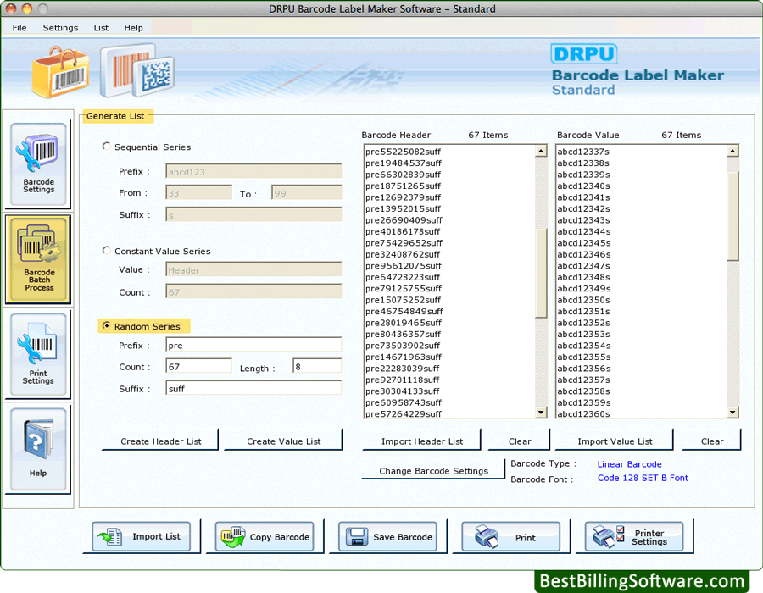Click Random Series Length field
The width and height of the screenshot is (763, 593).
pos(317,366)
